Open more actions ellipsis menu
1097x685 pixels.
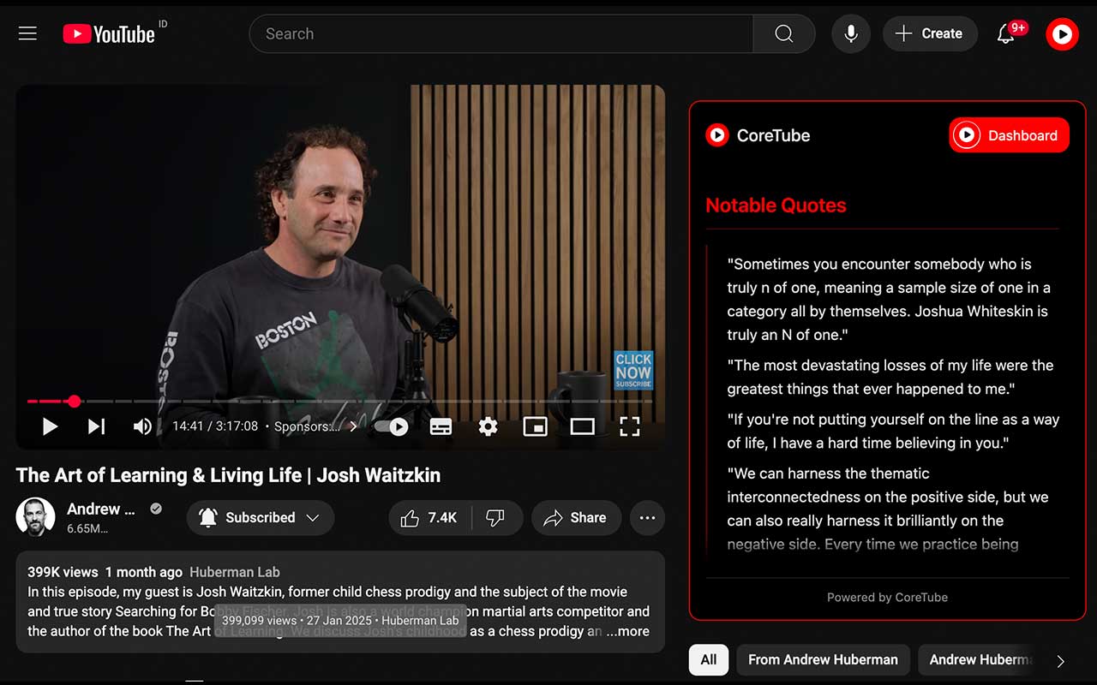click(647, 517)
